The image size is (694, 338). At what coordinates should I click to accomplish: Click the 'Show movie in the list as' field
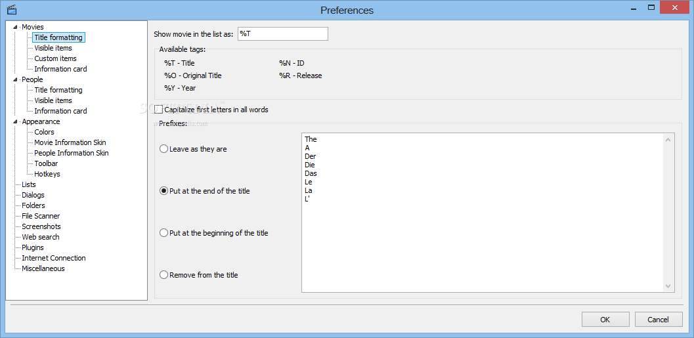tap(283, 33)
